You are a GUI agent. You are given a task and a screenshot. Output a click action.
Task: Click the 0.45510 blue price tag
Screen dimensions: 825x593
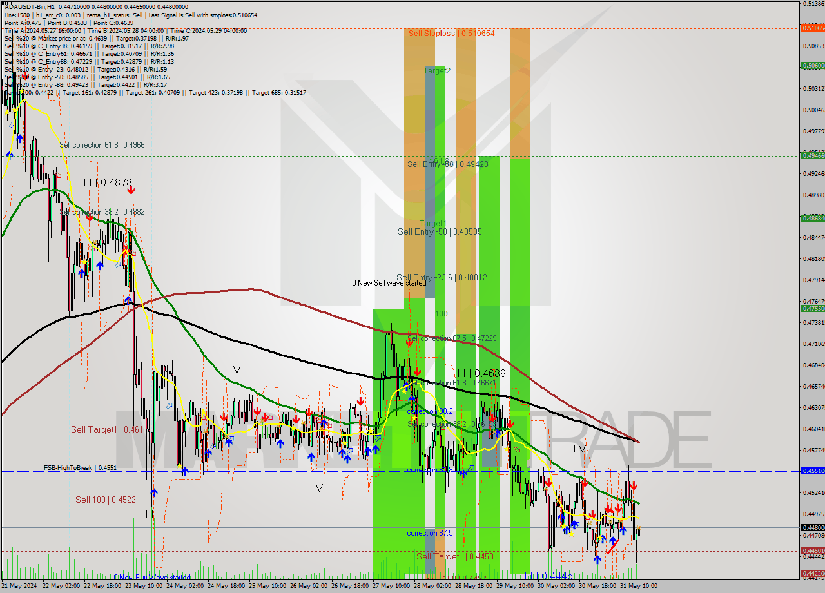(x=812, y=471)
